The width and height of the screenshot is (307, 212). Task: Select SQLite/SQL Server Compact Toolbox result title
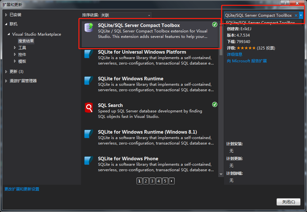point(139,25)
